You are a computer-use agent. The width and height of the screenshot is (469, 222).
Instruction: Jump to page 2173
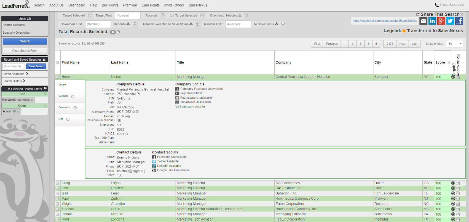tap(390, 44)
